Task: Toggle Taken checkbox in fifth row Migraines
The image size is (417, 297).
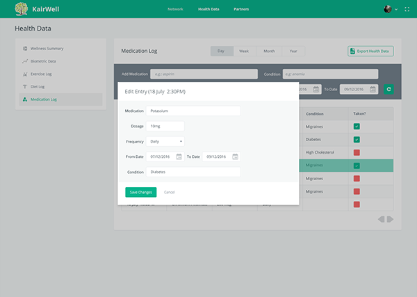Action: (357, 178)
